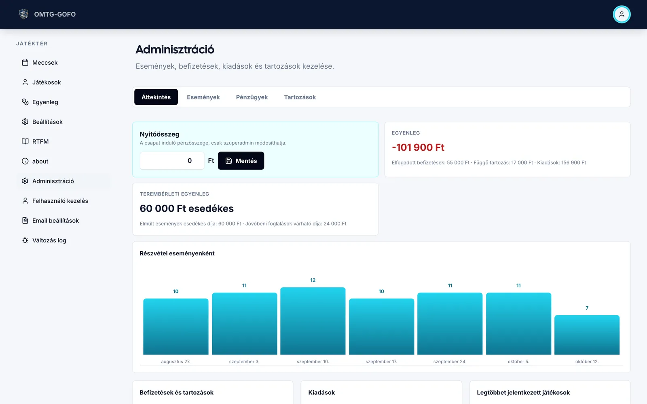Open the RTFM sidebar entry
647x404 pixels.
point(63,141)
